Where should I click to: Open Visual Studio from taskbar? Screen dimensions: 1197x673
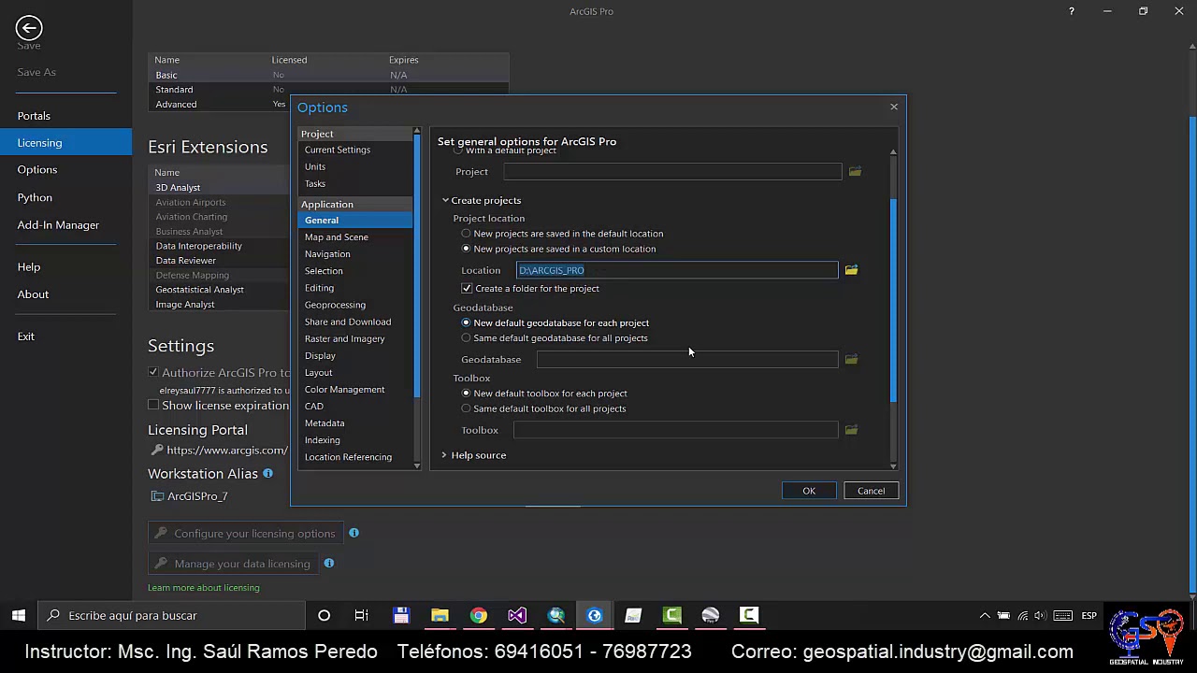[517, 615]
